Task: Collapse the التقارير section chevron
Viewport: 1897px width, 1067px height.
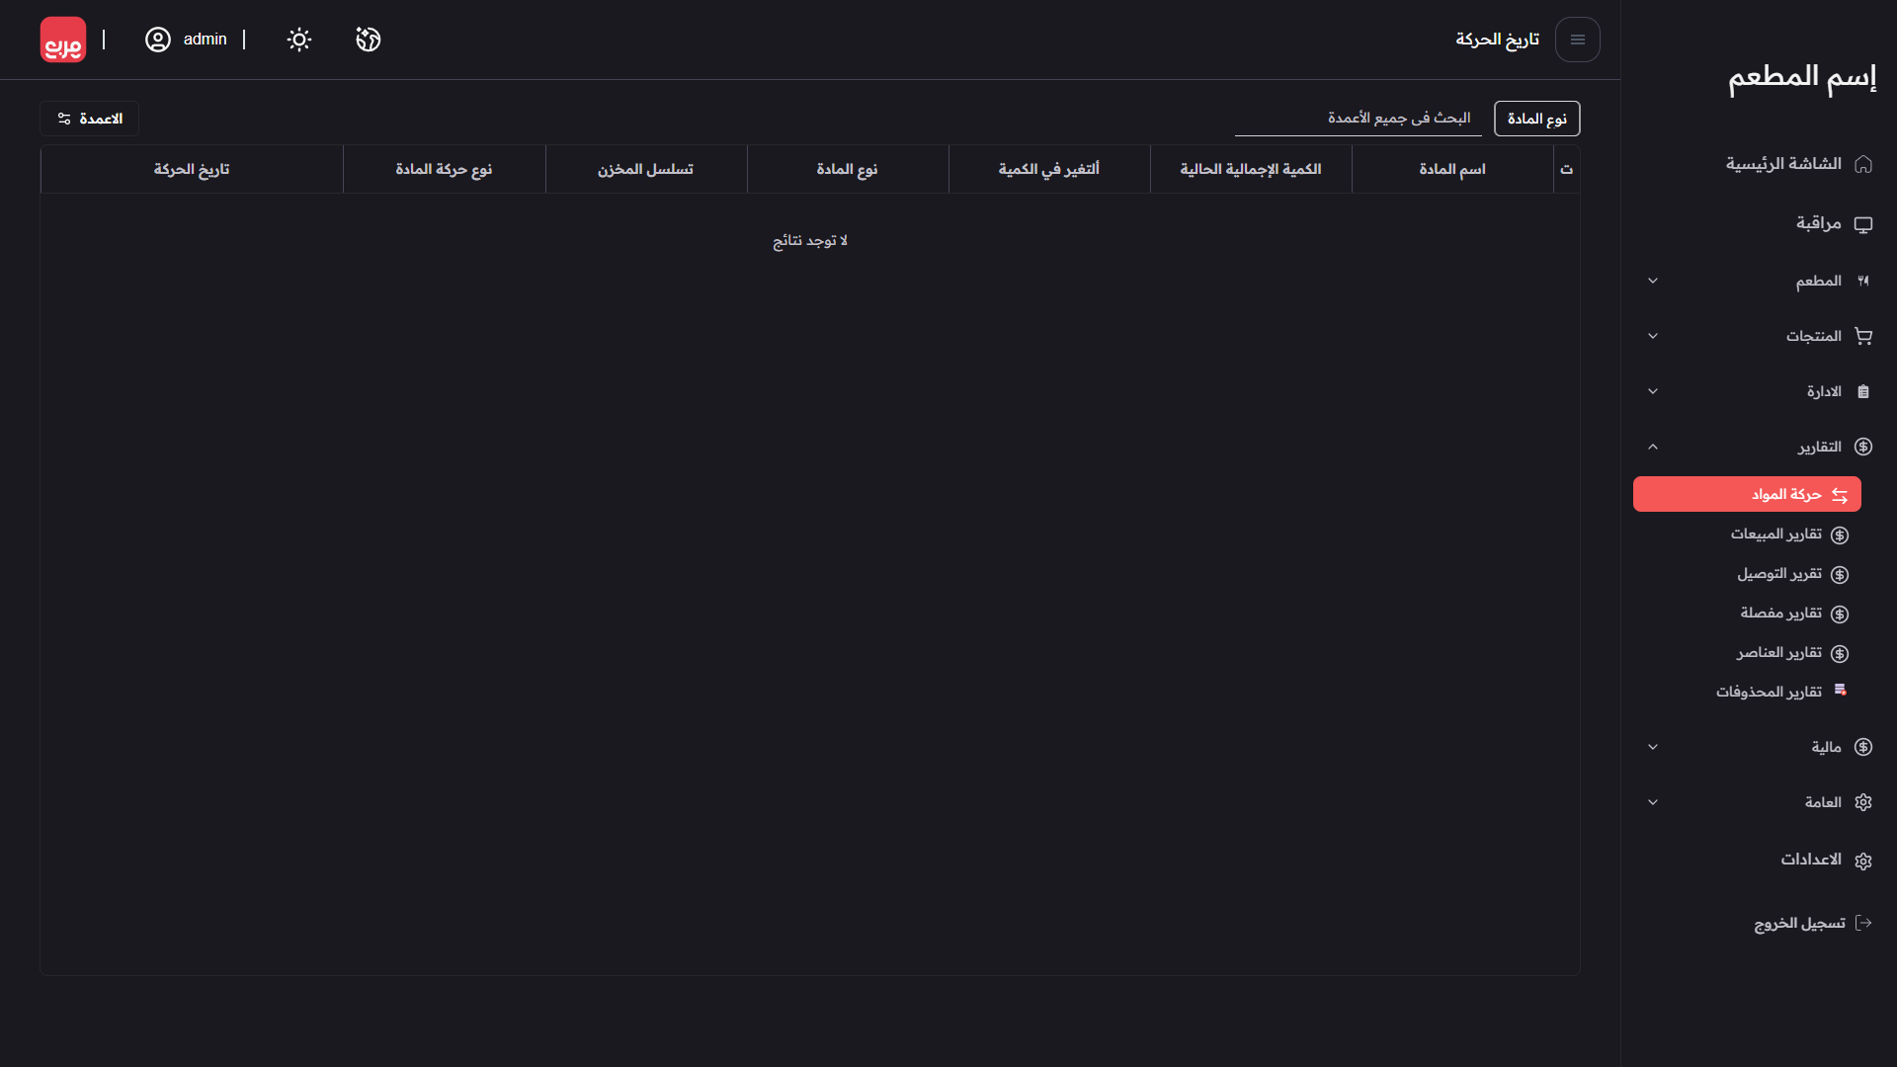Action: [x=1653, y=448]
